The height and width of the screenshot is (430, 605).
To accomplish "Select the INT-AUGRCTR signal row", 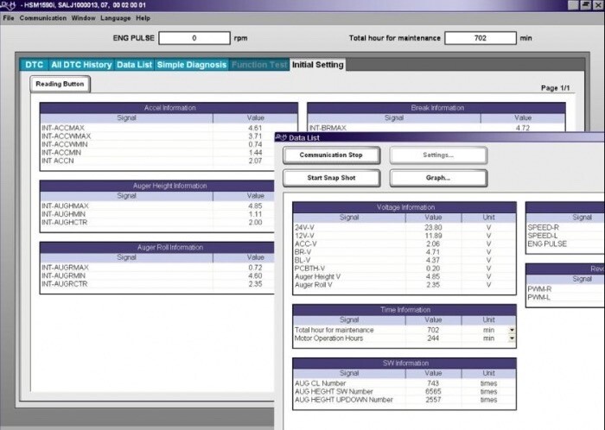I will [157, 284].
